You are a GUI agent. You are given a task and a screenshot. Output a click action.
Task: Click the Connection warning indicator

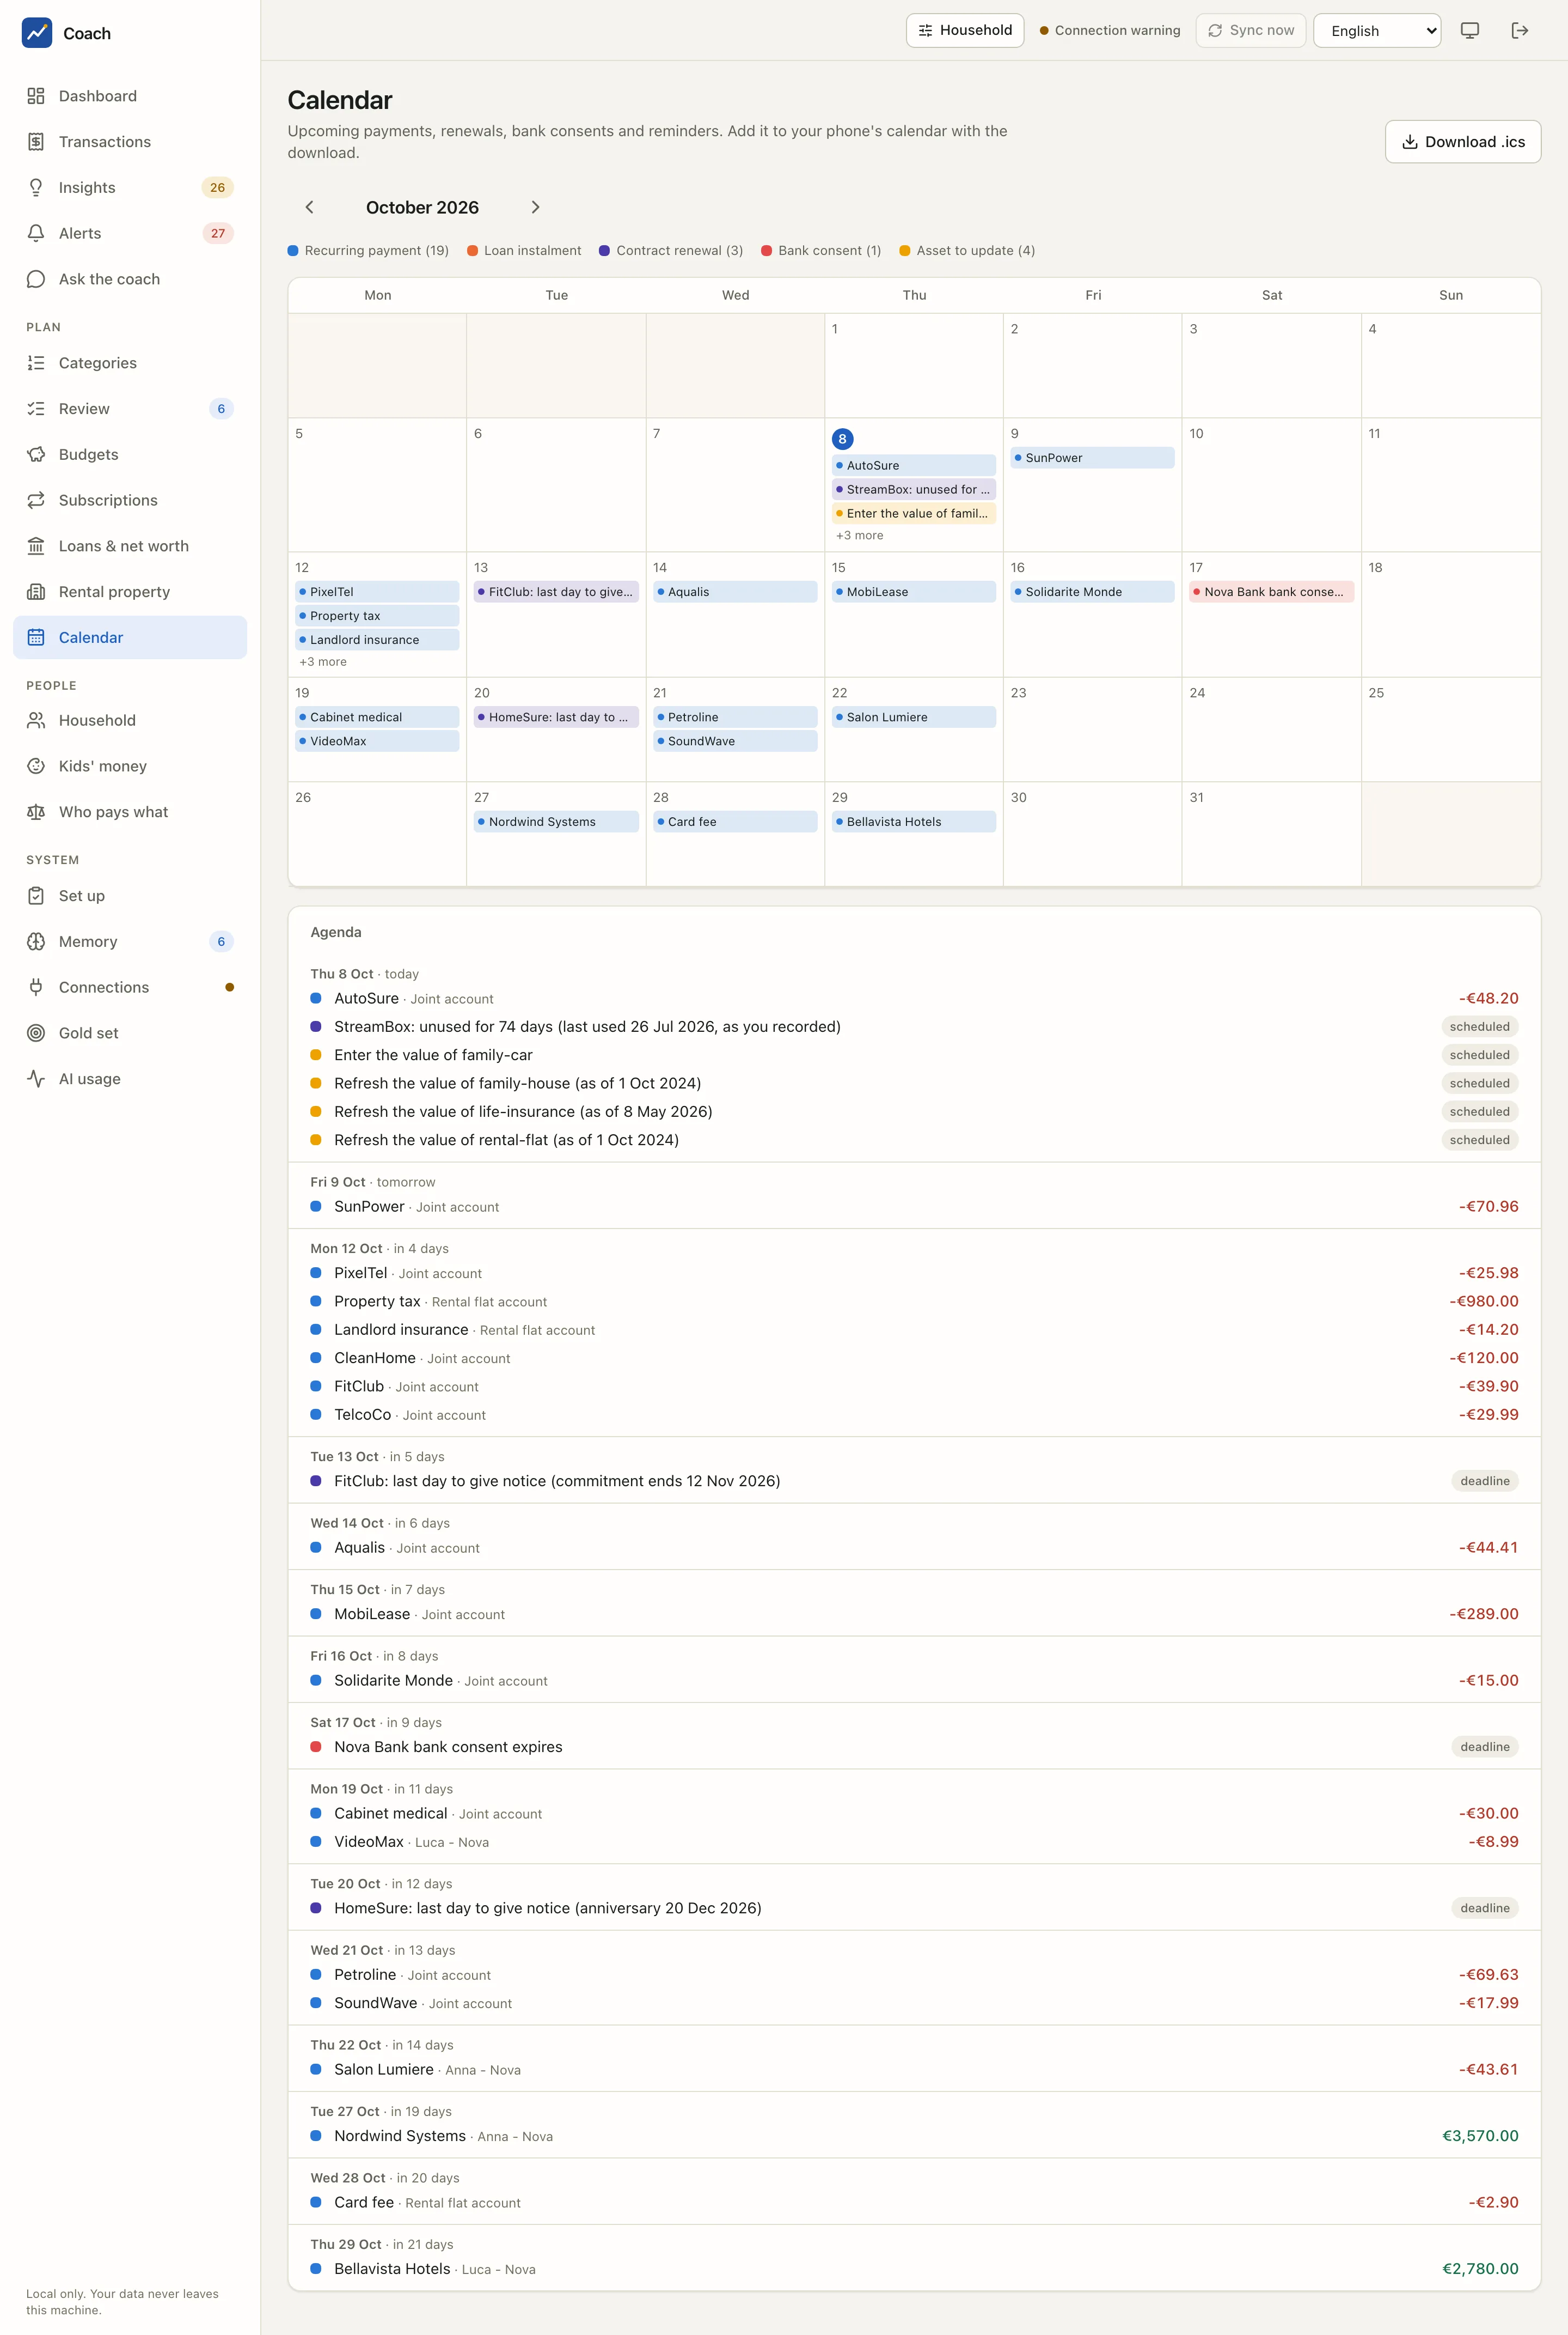(1110, 31)
